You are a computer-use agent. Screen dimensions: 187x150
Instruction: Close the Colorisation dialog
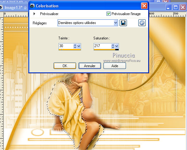click(144, 6)
